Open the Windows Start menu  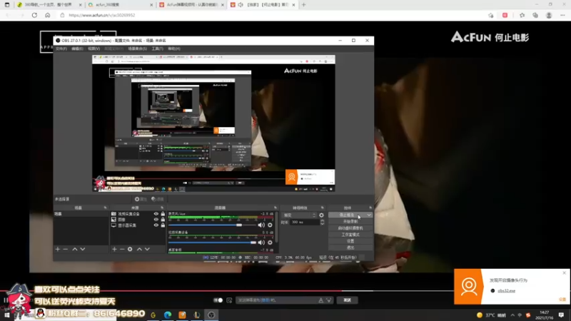(7, 315)
